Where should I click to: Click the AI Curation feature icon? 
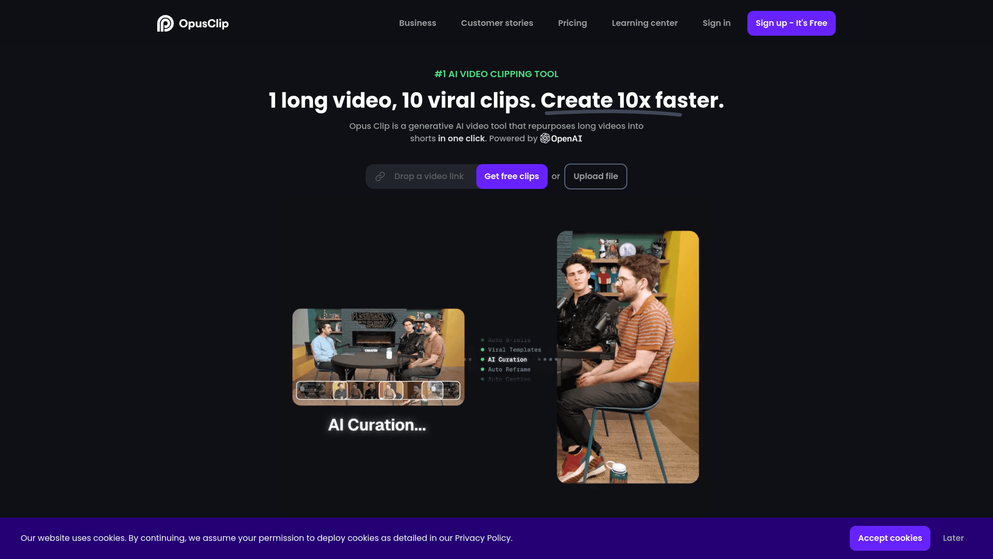(482, 359)
